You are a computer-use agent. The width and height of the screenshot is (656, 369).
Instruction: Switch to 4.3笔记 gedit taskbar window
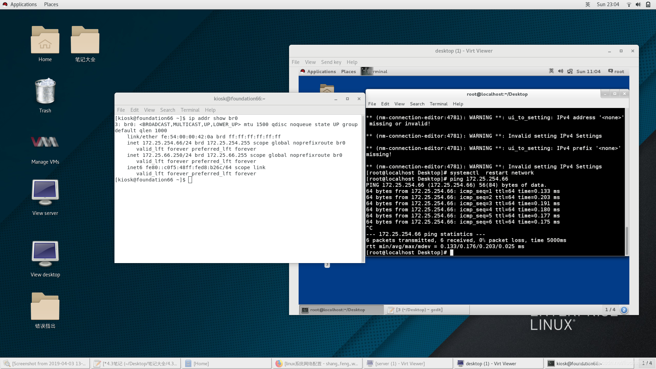click(x=136, y=364)
